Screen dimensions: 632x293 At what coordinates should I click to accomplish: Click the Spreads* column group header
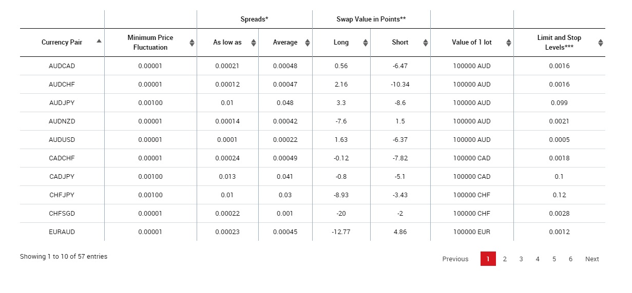255,19
